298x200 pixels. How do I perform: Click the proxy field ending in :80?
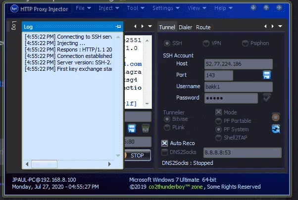tap(138, 142)
